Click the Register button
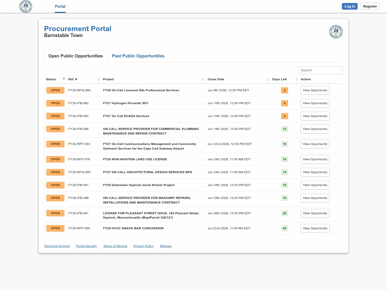The image size is (387, 290). point(370,6)
